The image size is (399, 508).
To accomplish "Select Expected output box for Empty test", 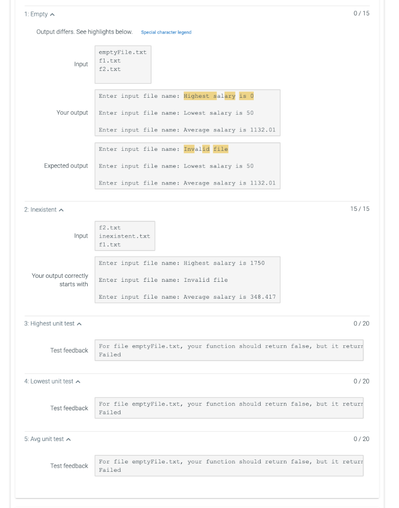I will [x=187, y=166].
